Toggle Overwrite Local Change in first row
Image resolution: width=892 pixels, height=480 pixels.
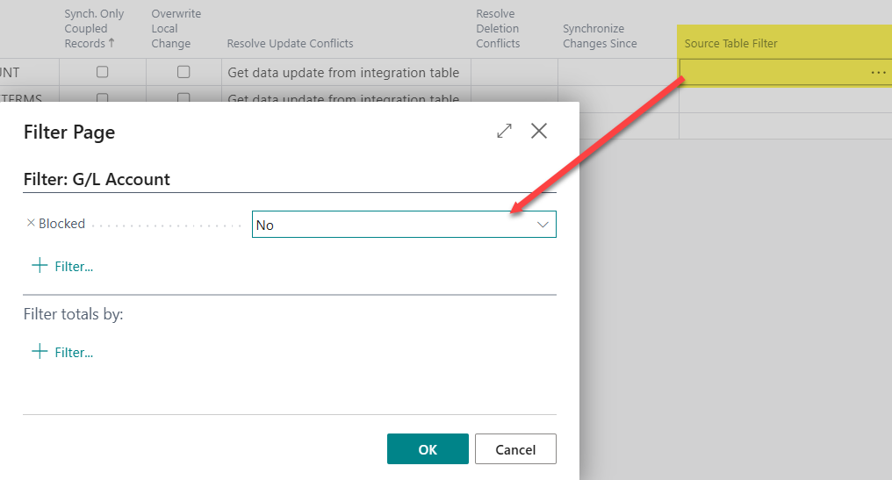[183, 72]
